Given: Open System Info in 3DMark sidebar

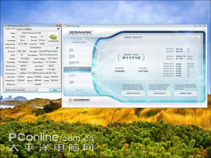Looking at the screenshot, I should pyautogui.click(x=74, y=62).
